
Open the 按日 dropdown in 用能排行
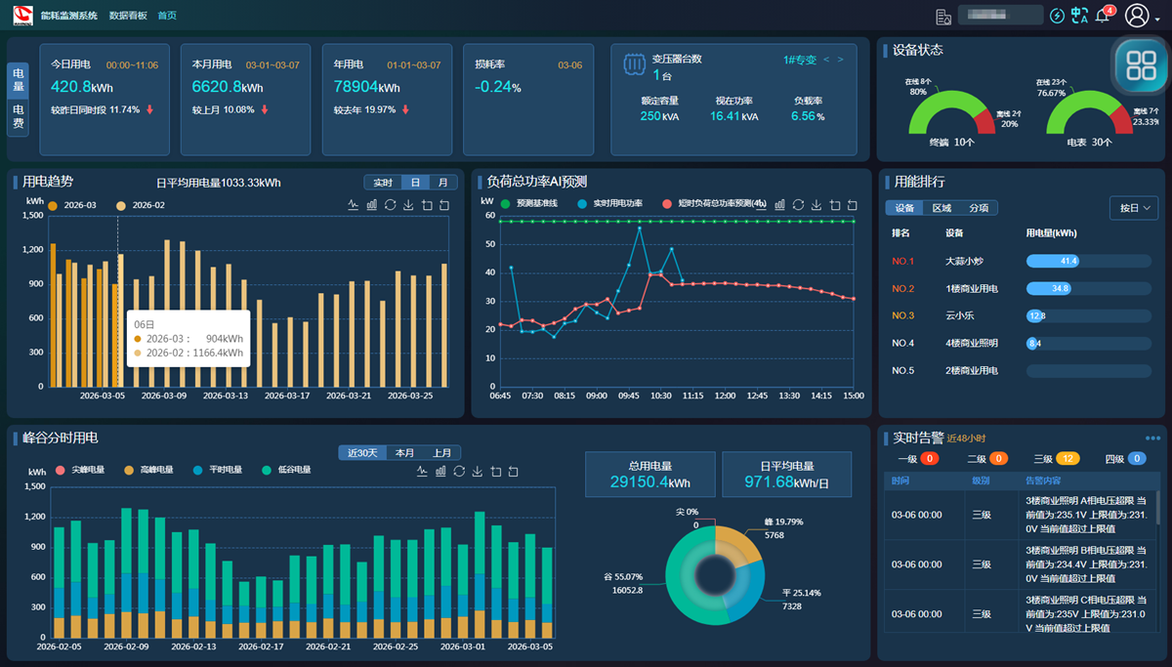click(1134, 208)
